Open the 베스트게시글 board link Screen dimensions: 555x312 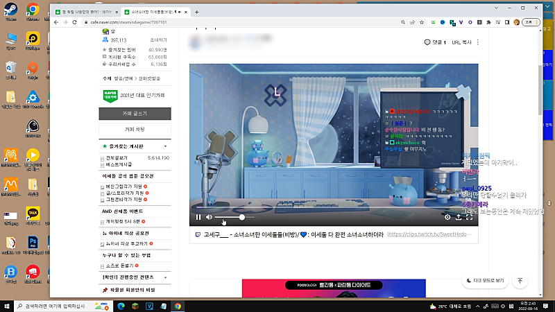coord(119,164)
